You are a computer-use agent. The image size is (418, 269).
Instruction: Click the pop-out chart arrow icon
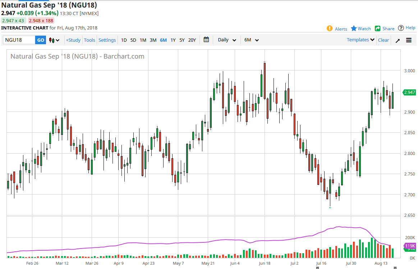[x=398, y=40]
